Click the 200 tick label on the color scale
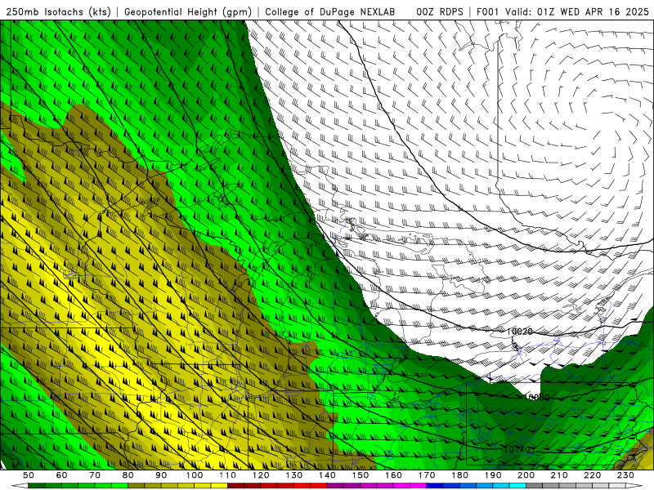The width and height of the screenshot is (654, 490). click(x=526, y=475)
